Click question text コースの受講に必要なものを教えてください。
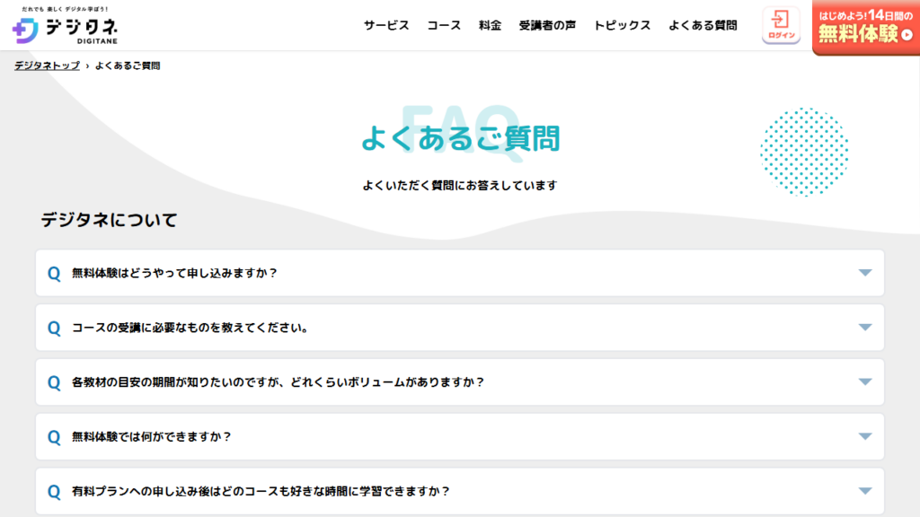This screenshot has width=920, height=517. (x=190, y=328)
